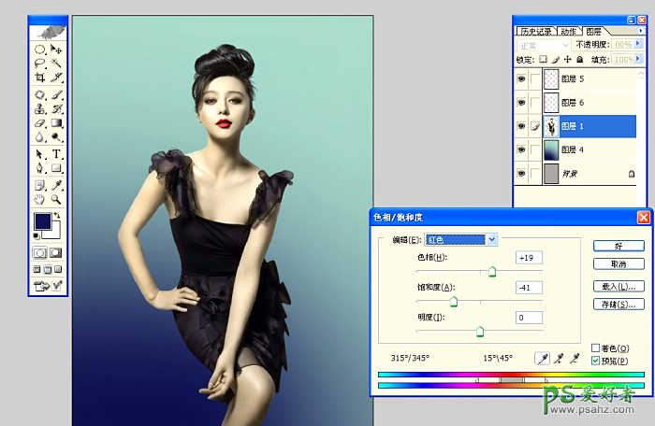Enable the 着色 (Colorize) checkbox

coord(596,348)
